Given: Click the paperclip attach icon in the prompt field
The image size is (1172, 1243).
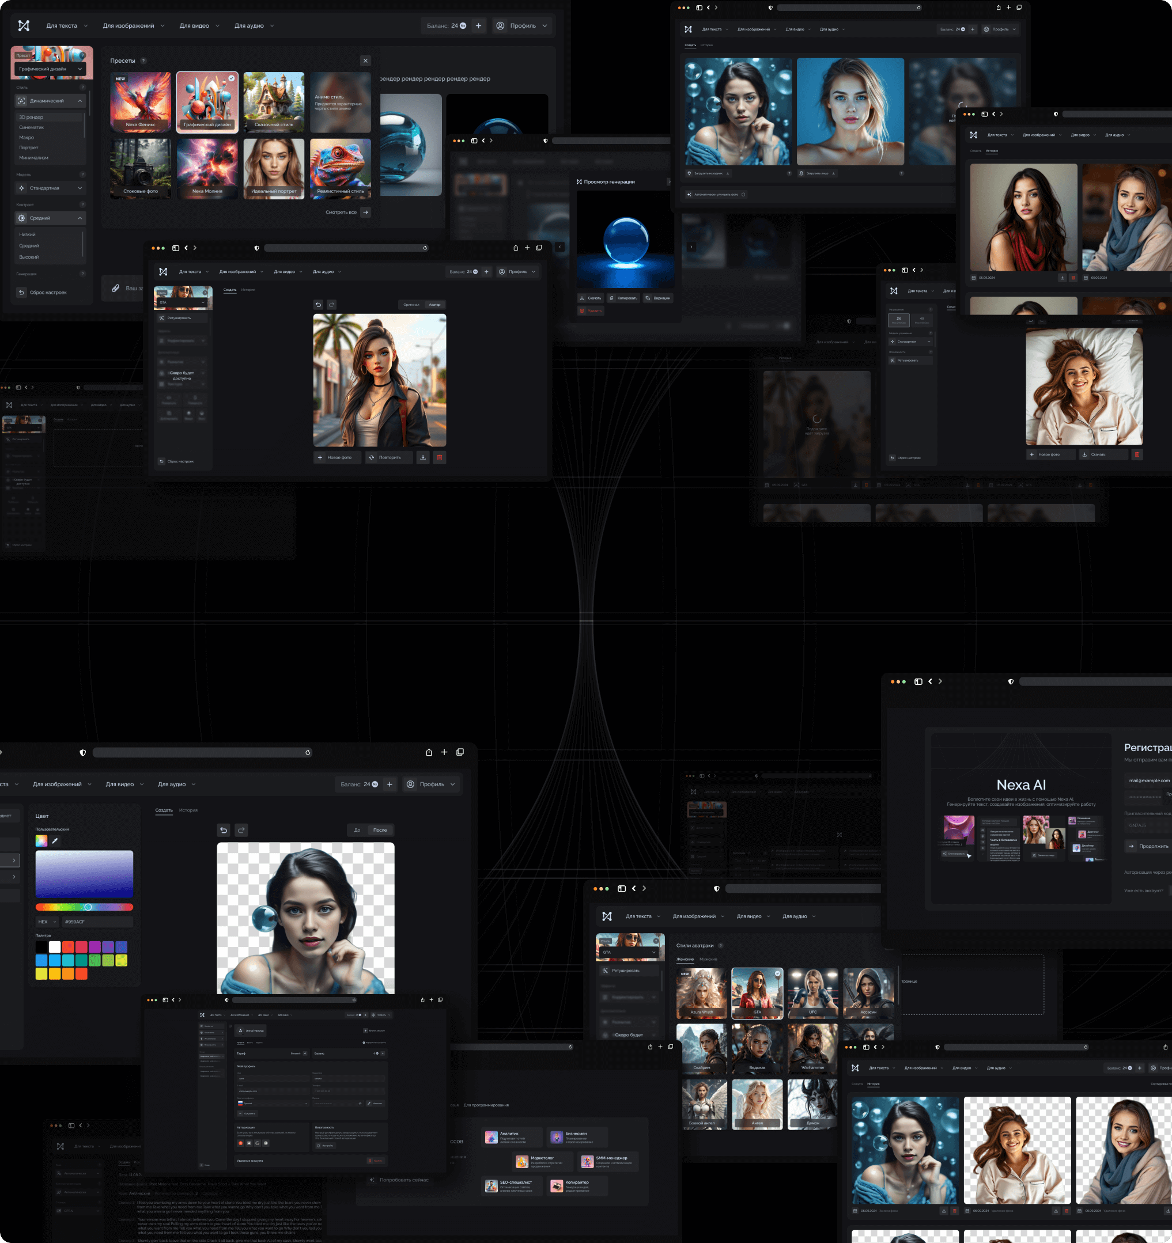Looking at the screenshot, I should (x=116, y=288).
